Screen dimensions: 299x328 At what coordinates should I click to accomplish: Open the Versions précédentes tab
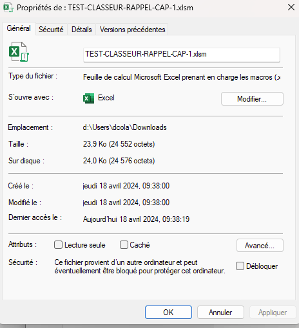(132, 30)
